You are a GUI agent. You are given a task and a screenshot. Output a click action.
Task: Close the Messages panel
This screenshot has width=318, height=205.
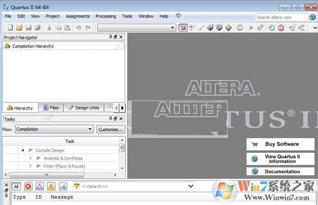(x=6, y=185)
